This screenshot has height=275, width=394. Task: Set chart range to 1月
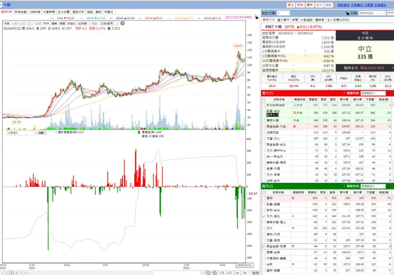pos(221,273)
